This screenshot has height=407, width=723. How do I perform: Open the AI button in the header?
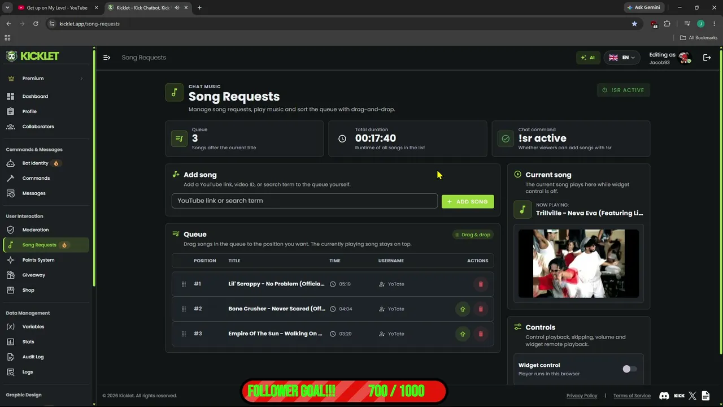[588, 58]
